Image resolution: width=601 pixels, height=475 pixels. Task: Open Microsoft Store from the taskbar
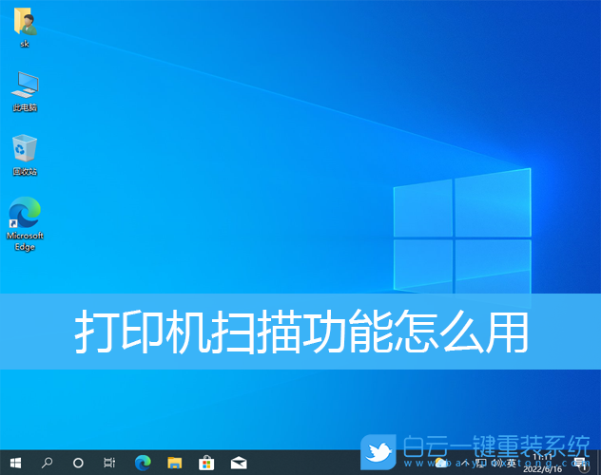[206, 463]
